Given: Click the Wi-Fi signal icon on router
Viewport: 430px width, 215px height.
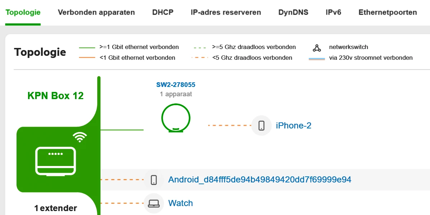Looking at the screenshot, I should tap(80, 137).
